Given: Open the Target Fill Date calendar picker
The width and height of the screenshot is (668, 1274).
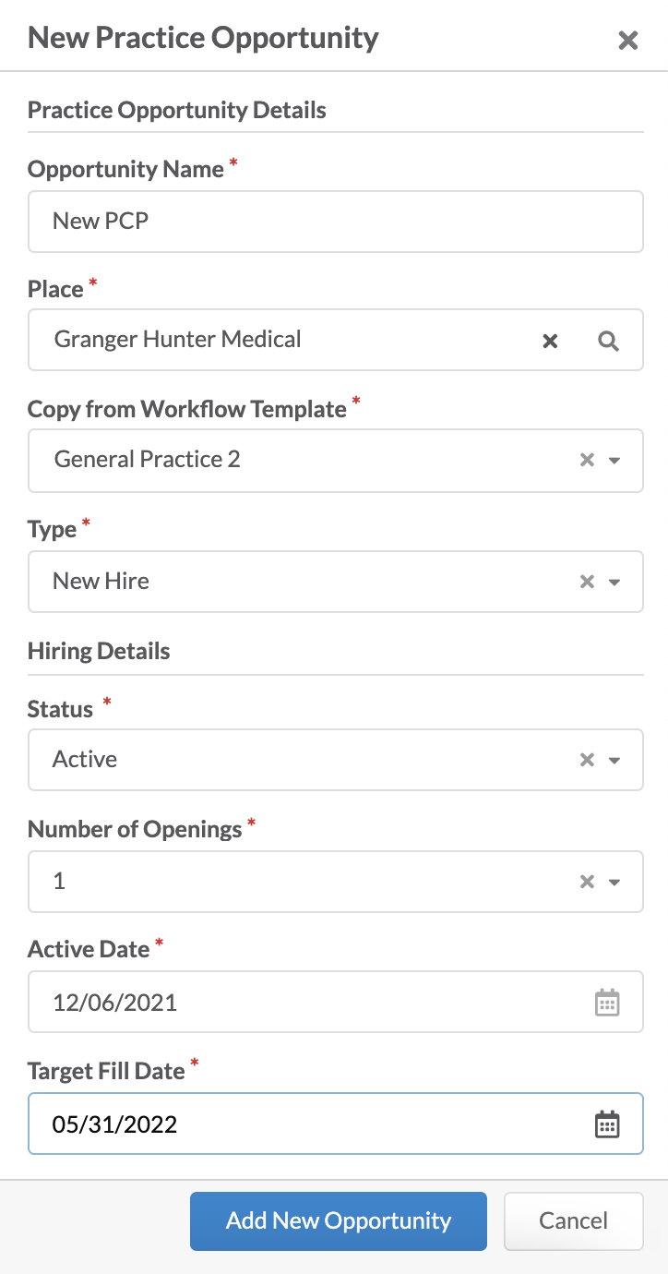Looking at the screenshot, I should click(607, 1124).
